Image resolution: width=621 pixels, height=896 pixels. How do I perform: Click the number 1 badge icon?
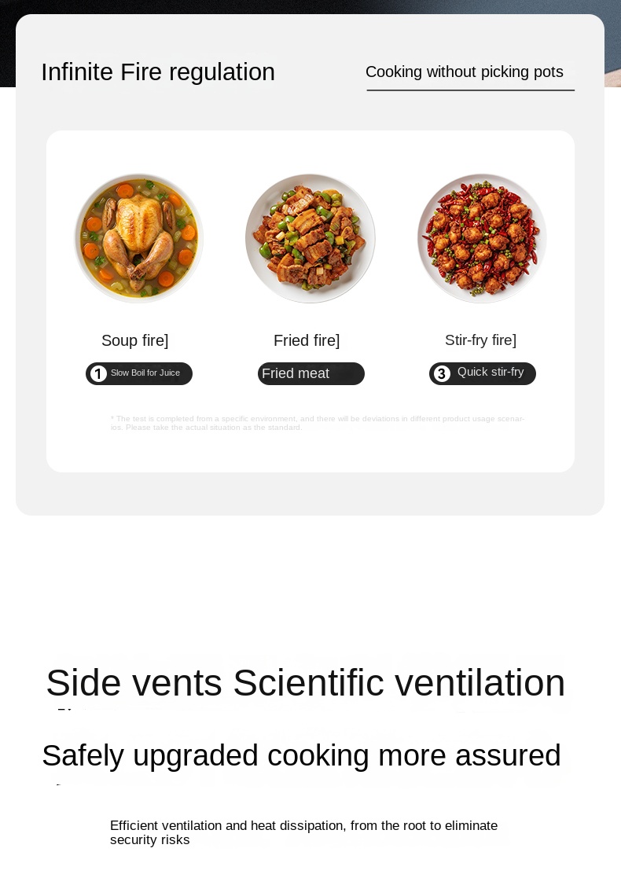tap(98, 374)
